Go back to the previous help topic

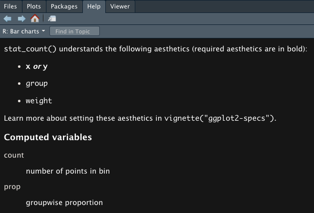click(7, 19)
